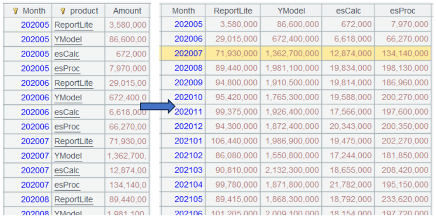Select month 202012 in the right table
The width and height of the screenshot is (436, 221).
pyautogui.click(x=189, y=126)
